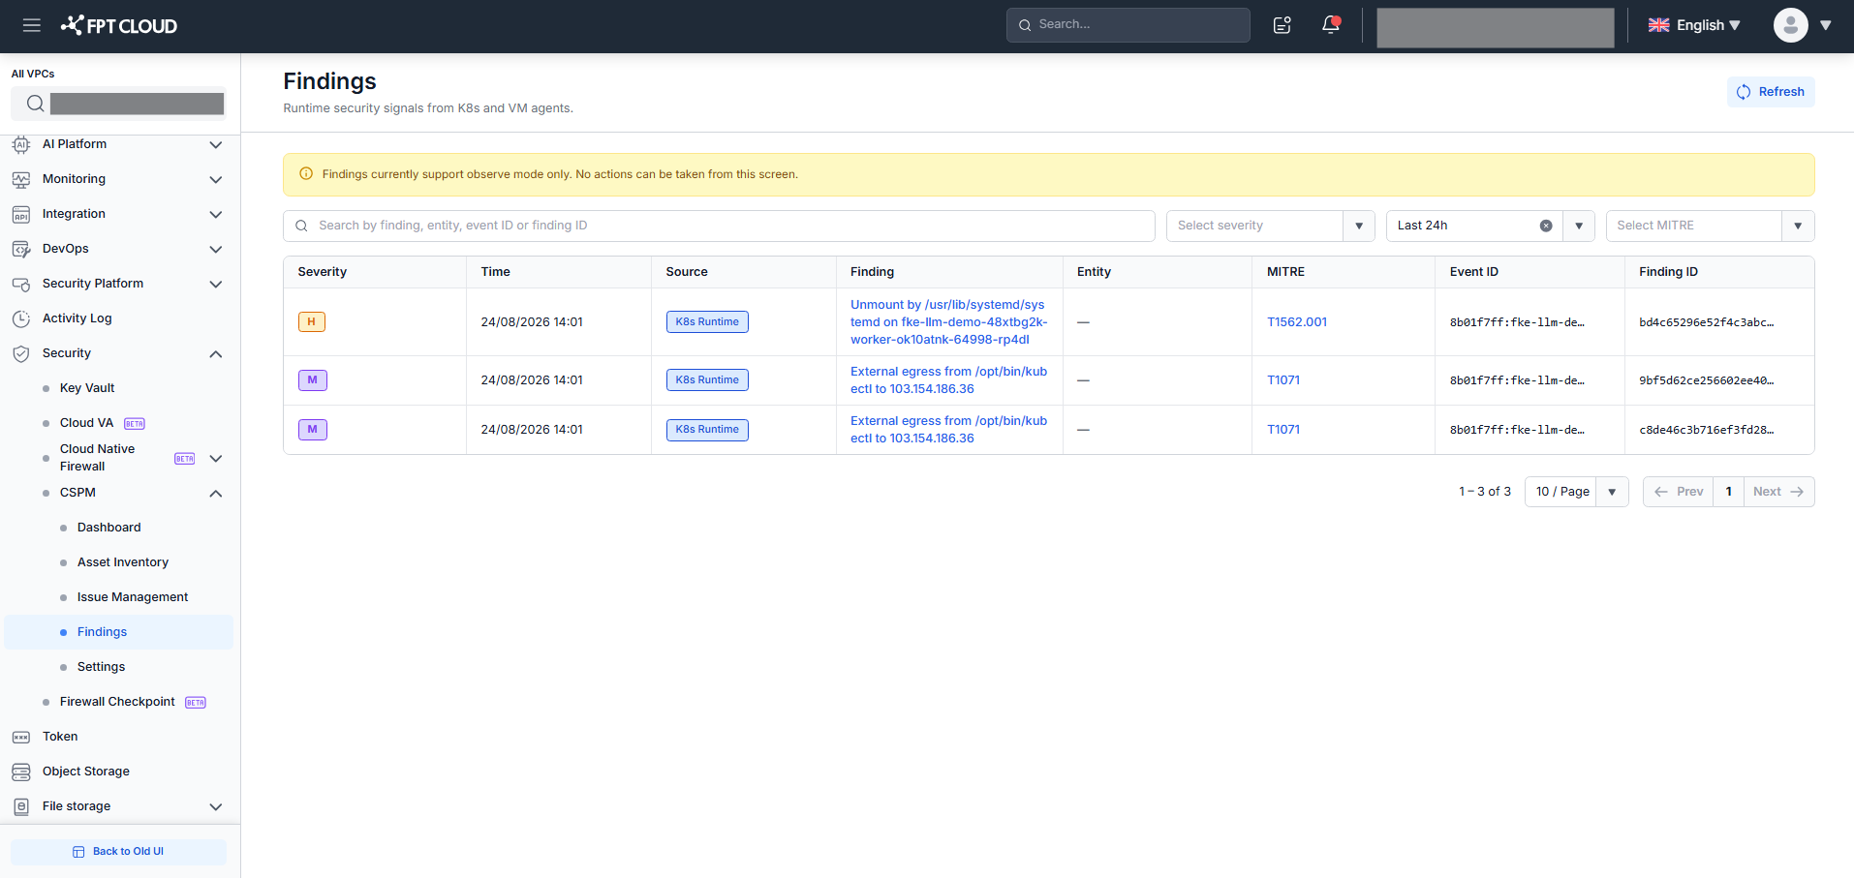Select the Findings menu item
This screenshot has height=878, width=1854.
[x=119, y=632]
